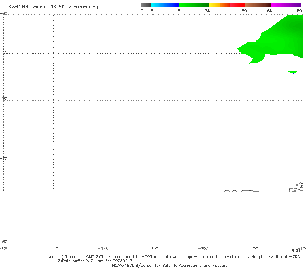
Task: Click the longitude label -175
Action: [x=53, y=248]
